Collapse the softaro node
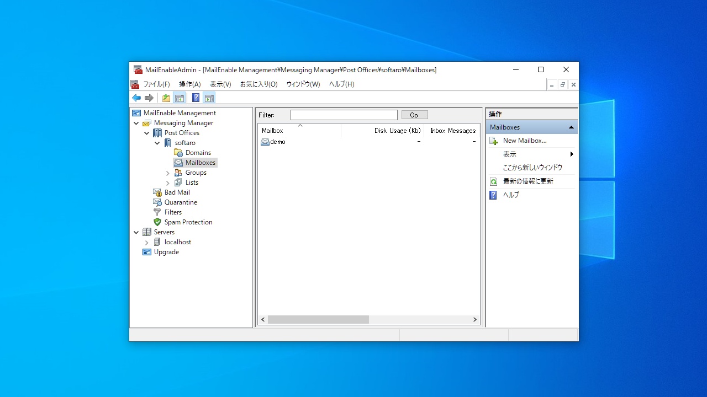 click(x=157, y=143)
